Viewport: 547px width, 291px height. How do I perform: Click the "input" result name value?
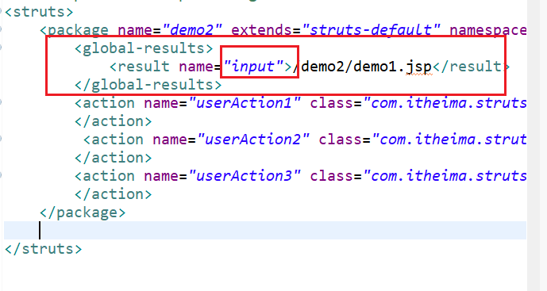[253, 67]
